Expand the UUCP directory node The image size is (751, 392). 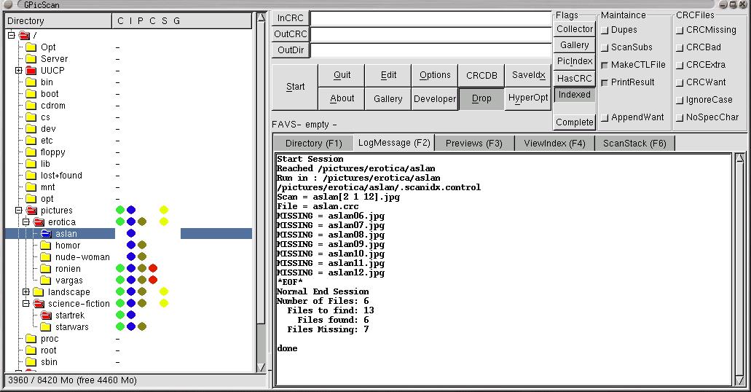coord(19,71)
